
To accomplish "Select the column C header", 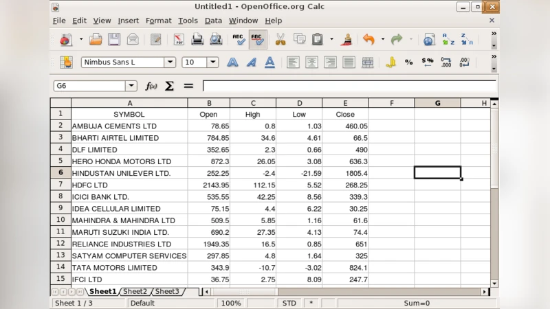I will pyautogui.click(x=253, y=103).
